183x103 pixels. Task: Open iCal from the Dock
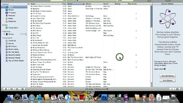tap(53, 97)
